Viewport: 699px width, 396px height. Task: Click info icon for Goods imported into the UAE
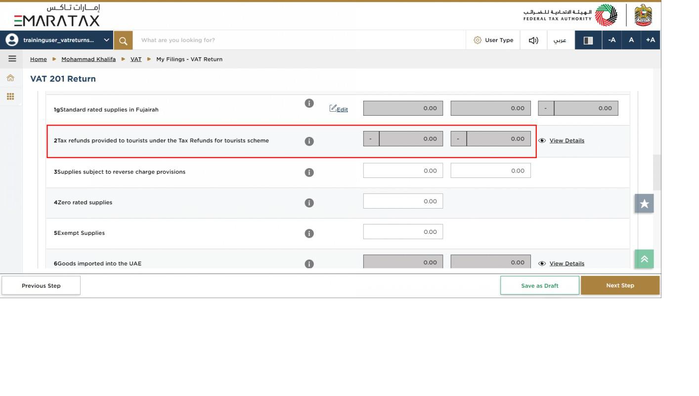tap(309, 264)
